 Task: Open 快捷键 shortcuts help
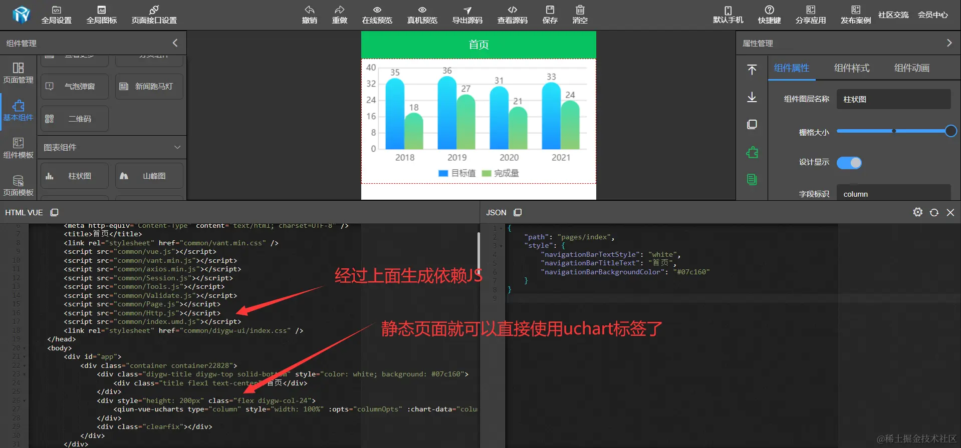[769, 15]
